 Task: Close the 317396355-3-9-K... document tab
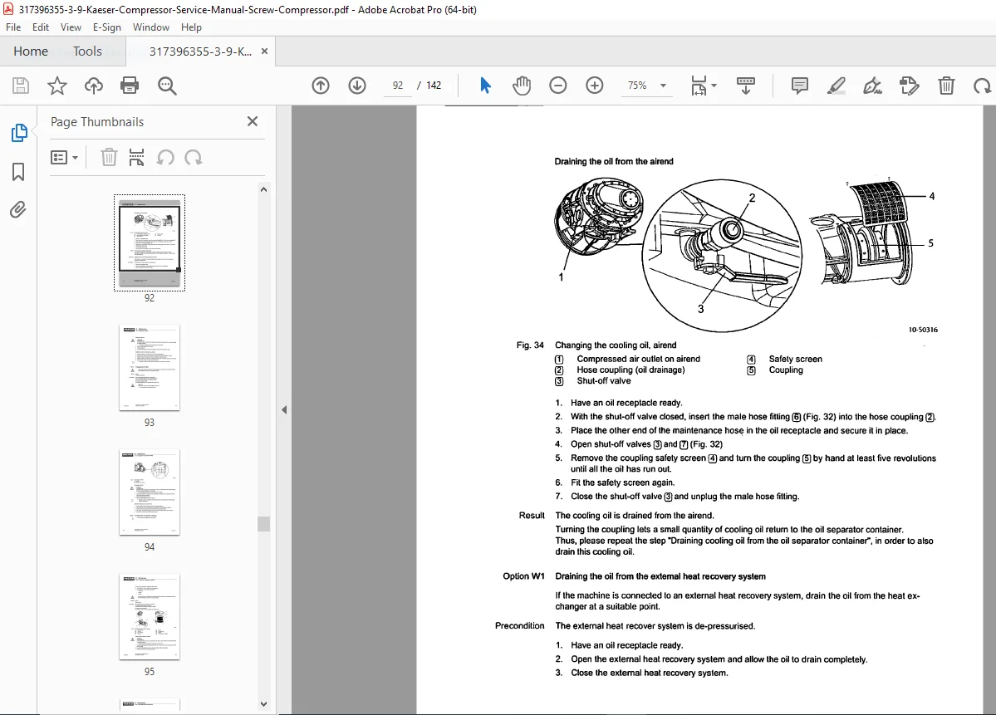point(264,51)
